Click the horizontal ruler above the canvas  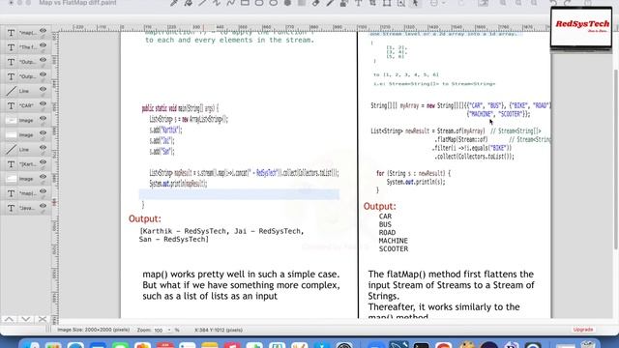pyautogui.click(x=304, y=28)
